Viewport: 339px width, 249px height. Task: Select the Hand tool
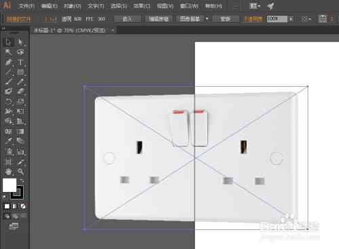[x=8, y=172]
